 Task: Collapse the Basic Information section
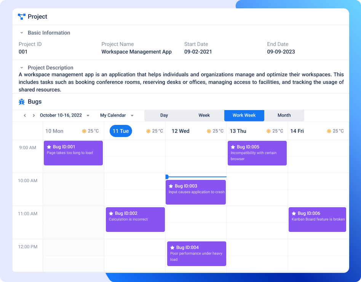point(22,33)
